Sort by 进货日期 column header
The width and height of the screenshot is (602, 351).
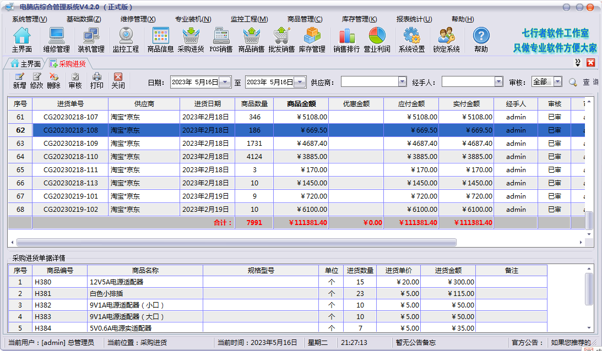(207, 104)
